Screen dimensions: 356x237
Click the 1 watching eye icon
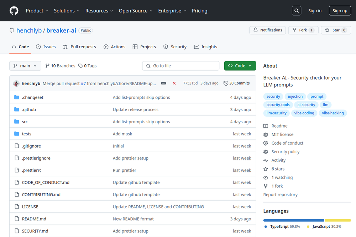[266, 178]
